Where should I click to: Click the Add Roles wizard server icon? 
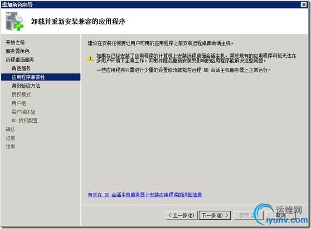pos(14,21)
